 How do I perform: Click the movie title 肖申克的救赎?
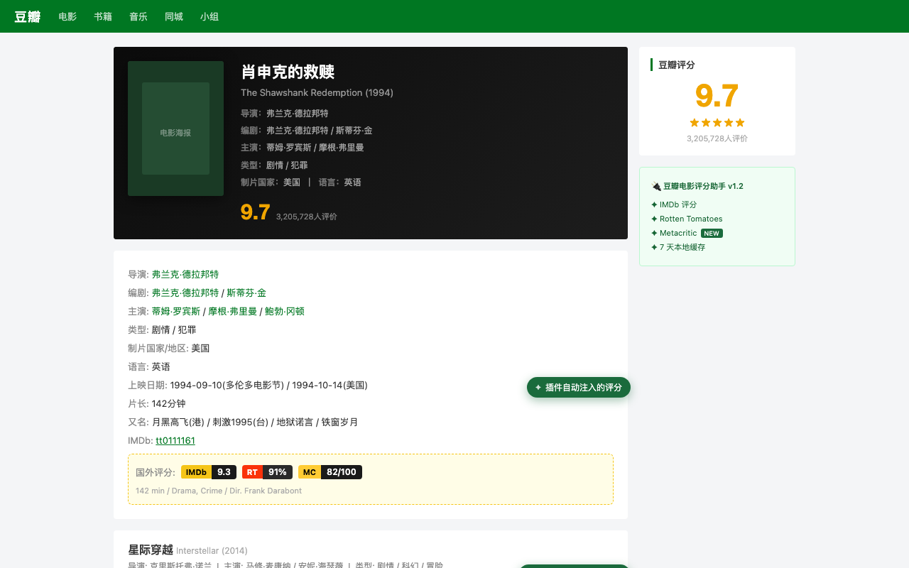tap(288, 72)
